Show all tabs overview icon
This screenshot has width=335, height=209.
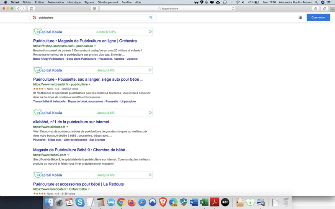pyautogui.click(x=325, y=8)
